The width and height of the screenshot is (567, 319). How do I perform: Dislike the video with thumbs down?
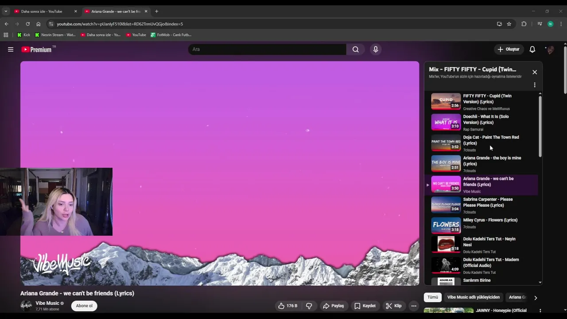click(x=309, y=306)
